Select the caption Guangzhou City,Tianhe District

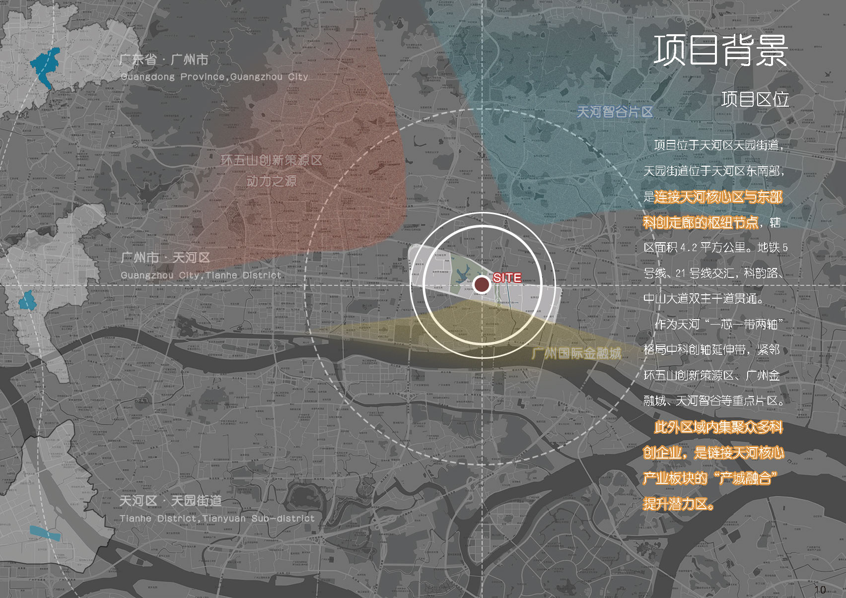coord(201,275)
